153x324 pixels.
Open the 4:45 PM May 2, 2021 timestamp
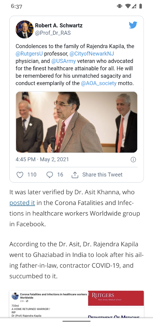[x=42, y=159]
